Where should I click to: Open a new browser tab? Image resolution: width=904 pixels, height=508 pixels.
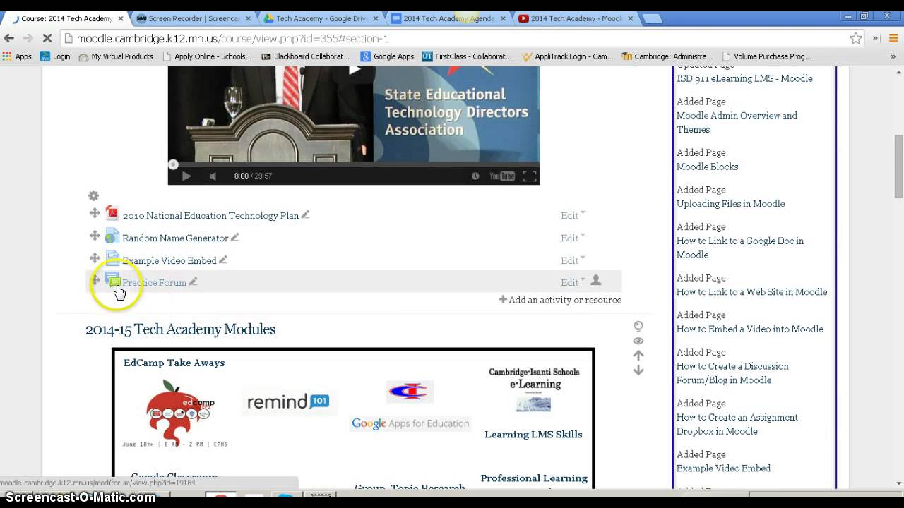652,19
